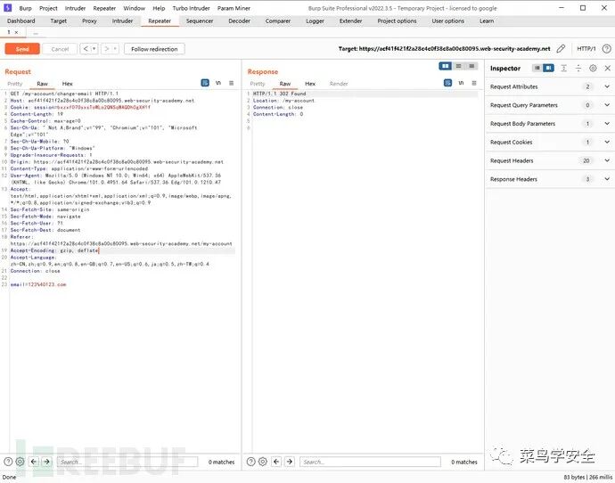615x483 pixels.
Task: Open the Turbo Intruder menu
Action: (191, 8)
